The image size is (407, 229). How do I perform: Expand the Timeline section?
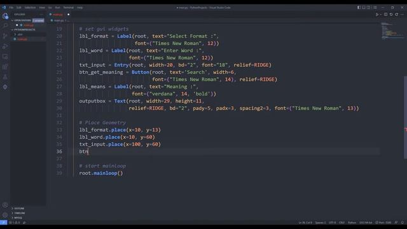[20, 213]
